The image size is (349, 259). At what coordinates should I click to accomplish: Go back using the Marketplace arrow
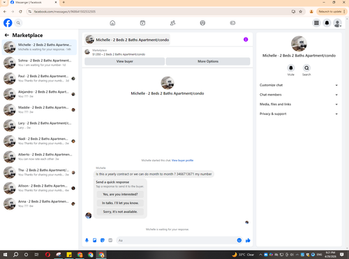[x=7, y=35]
